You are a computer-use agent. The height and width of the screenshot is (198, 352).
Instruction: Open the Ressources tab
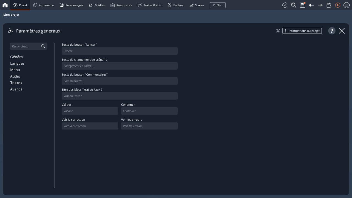121,5
